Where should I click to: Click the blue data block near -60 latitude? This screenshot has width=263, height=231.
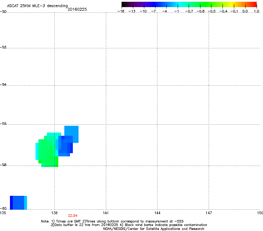18,203
